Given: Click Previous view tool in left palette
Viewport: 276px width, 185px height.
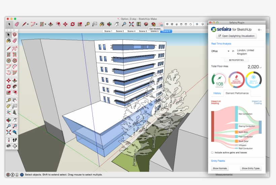Looking at the screenshot, I should tap(14, 132).
